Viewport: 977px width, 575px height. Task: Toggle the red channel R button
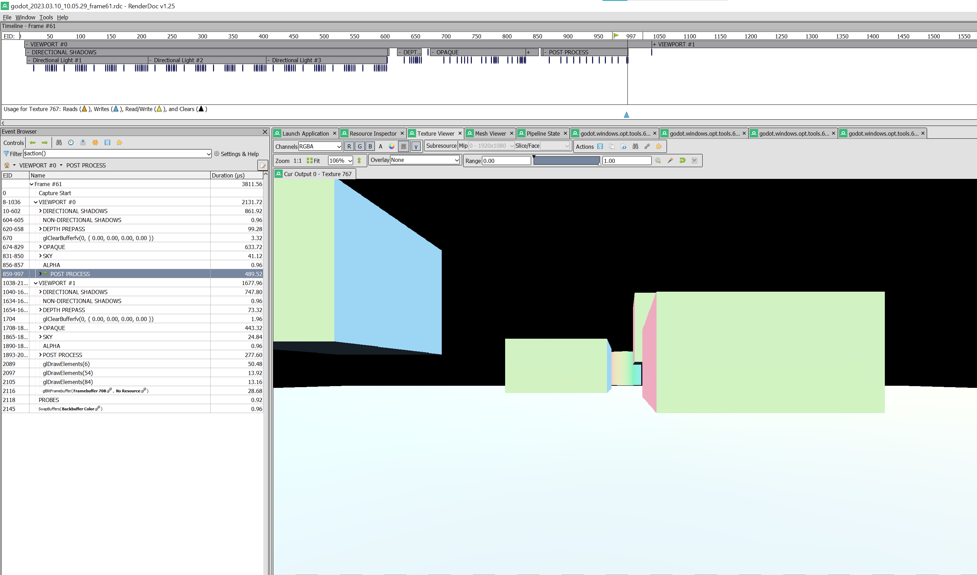click(x=349, y=146)
